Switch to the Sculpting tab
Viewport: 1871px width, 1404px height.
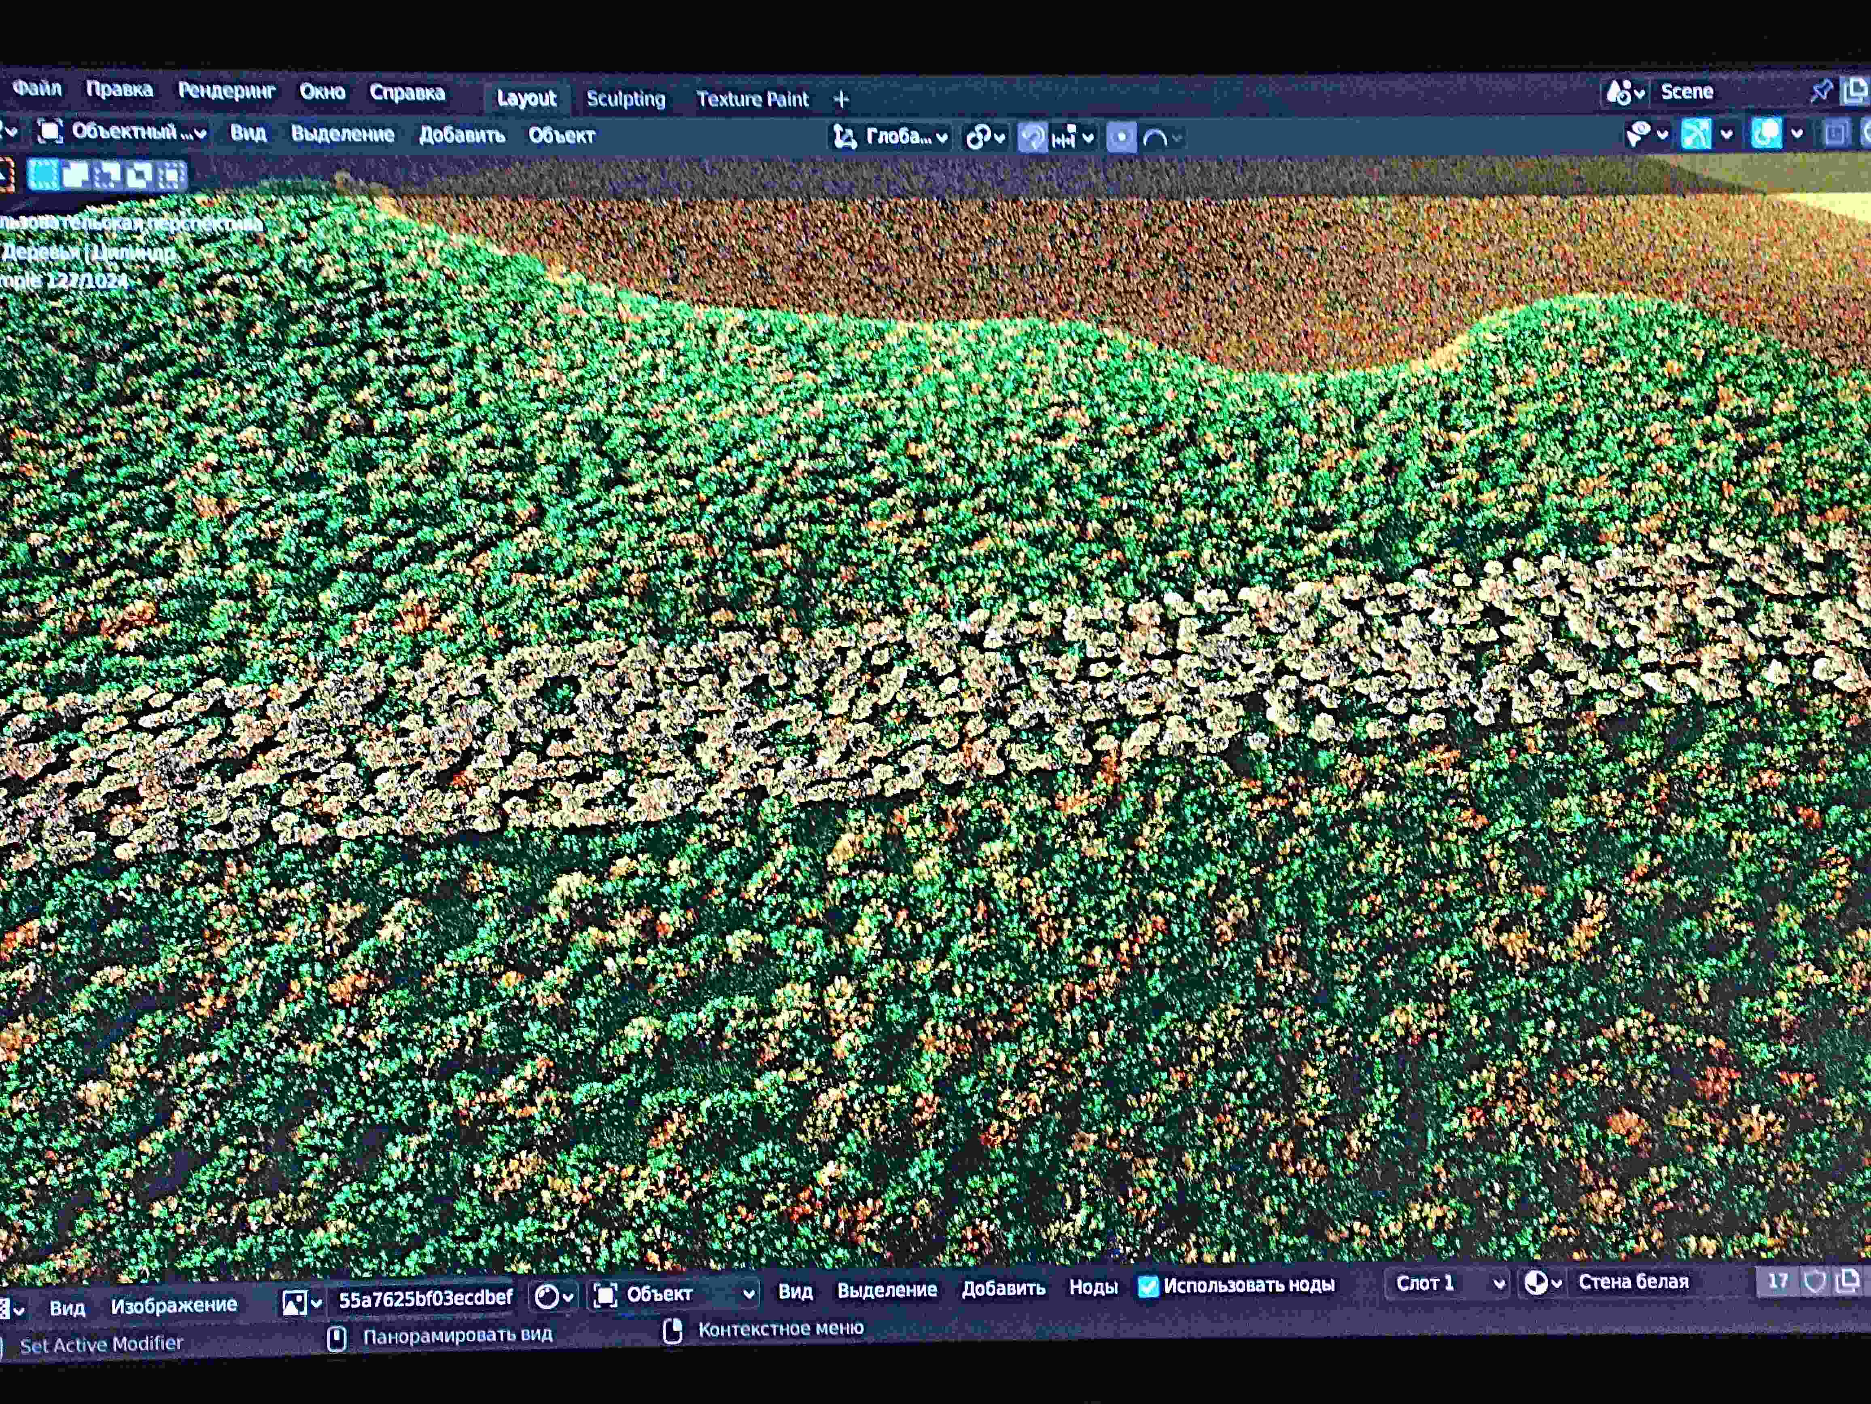[626, 99]
